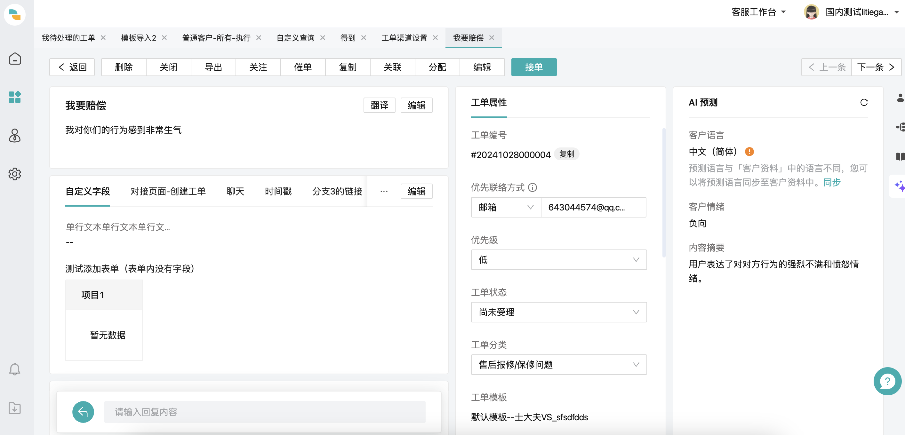Image resolution: width=905 pixels, height=435 pixels.
Task: Click the 返回 back button
Action: (72, 67)
